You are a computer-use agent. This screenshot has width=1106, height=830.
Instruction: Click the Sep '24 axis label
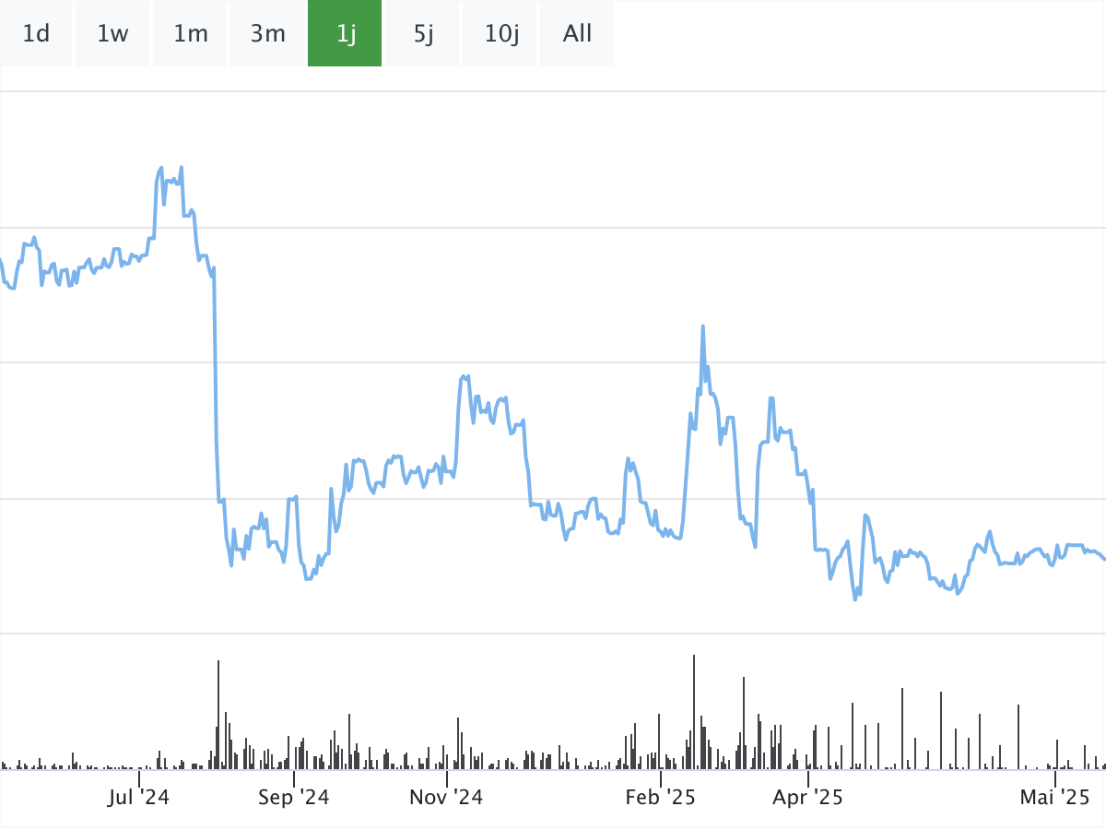pyautogui.click(x=293, y=797)
